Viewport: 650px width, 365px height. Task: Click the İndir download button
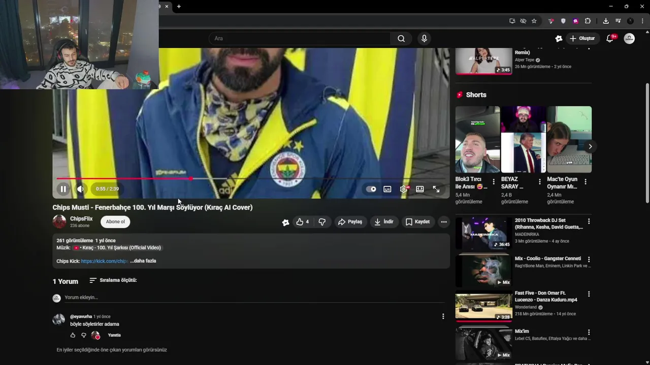tap(384, 222)
